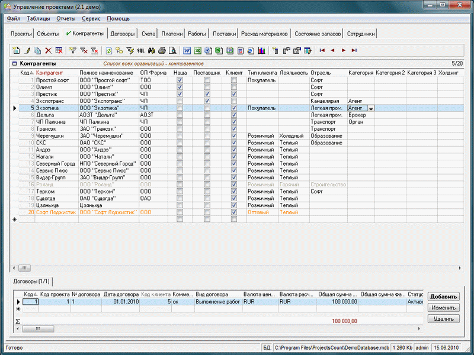Click the binoculars search icon
The width and height of the screenshot is (474, 355).
click(x=151, y=51)
